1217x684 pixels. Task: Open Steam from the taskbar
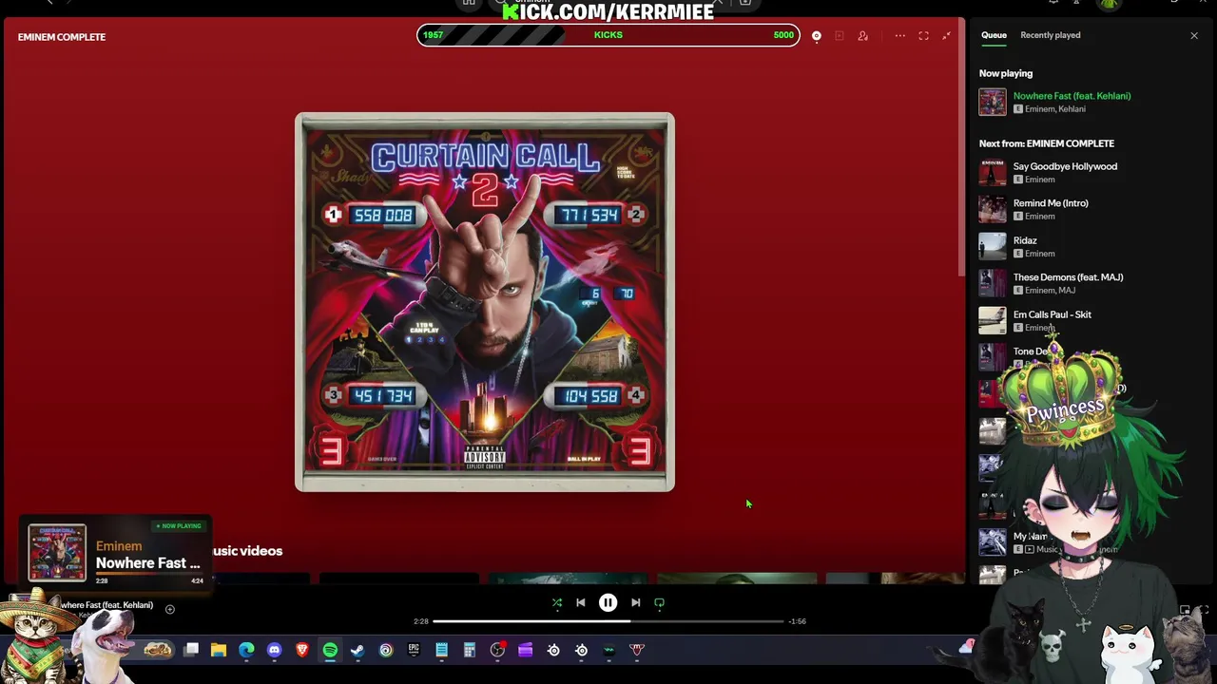pyautogui.click(x=357, y=650)
